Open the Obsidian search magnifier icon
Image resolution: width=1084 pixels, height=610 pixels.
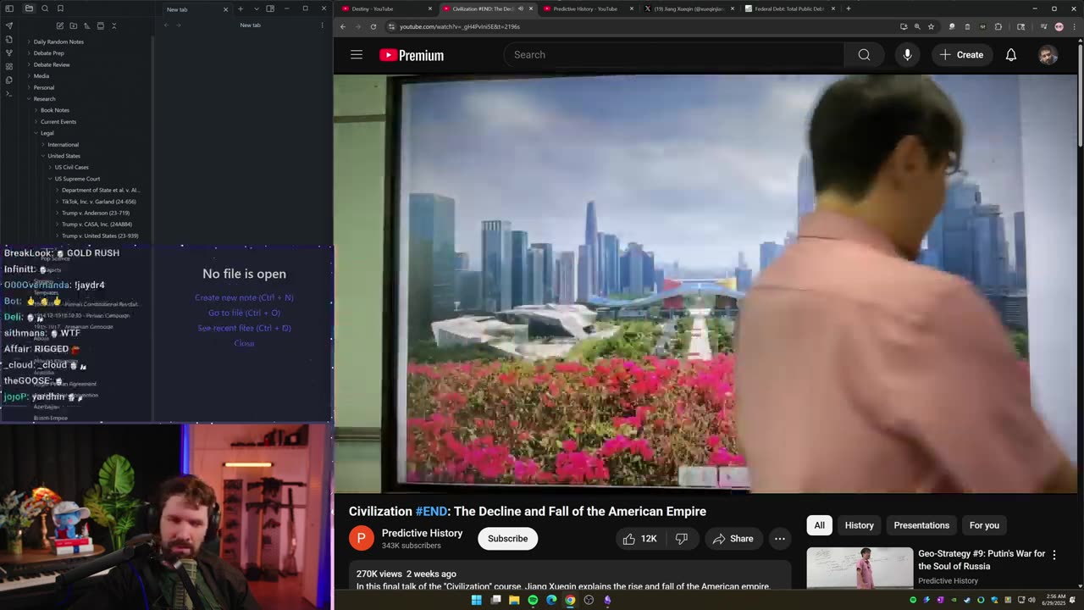click(x=45, y=8)
